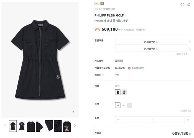Viewport: 194px width, 138px height.
Task: Increase quantity with the plus button
Action: point(188,120)
